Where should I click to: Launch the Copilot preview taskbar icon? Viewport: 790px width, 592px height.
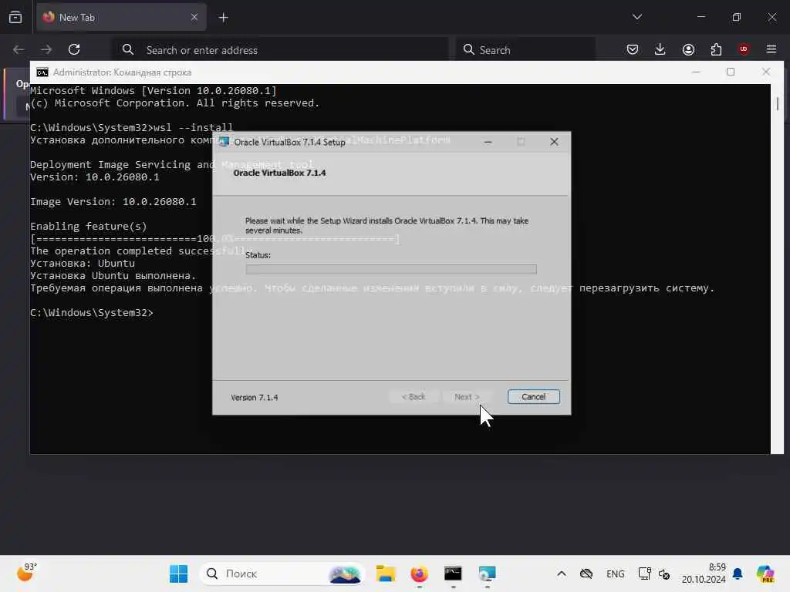coord(765,573)
